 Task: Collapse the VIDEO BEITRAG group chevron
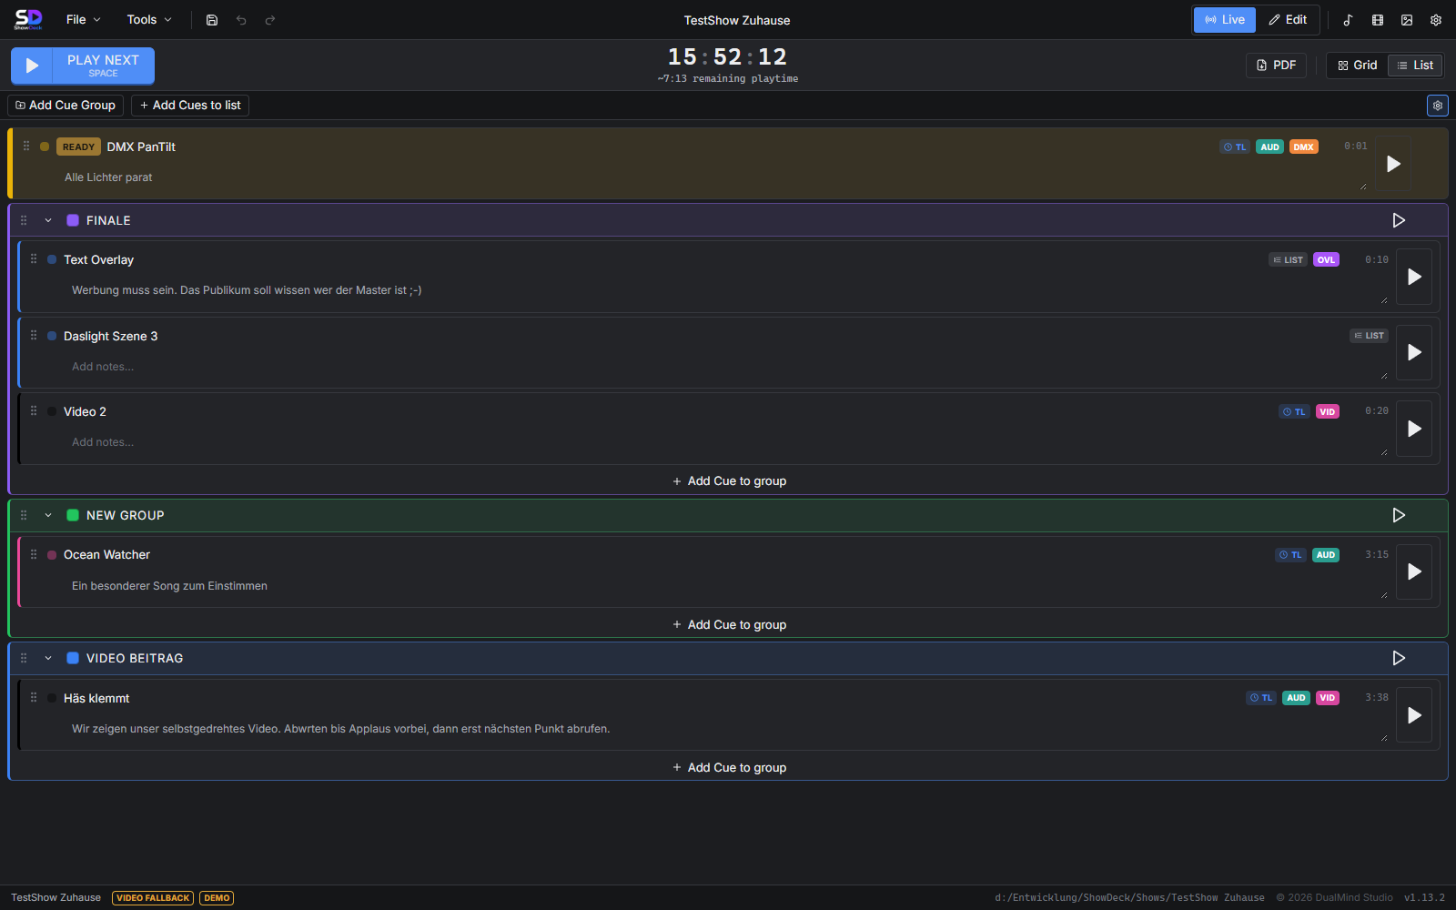click(48, 658)
